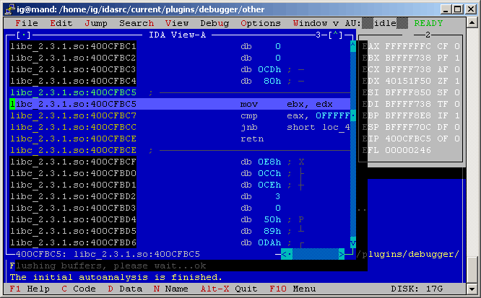The width and height of the screenshot is (481, 298).
Task: Select the 'jnb short' instruction at 400CFBCC
Action: tap(180, 127)
